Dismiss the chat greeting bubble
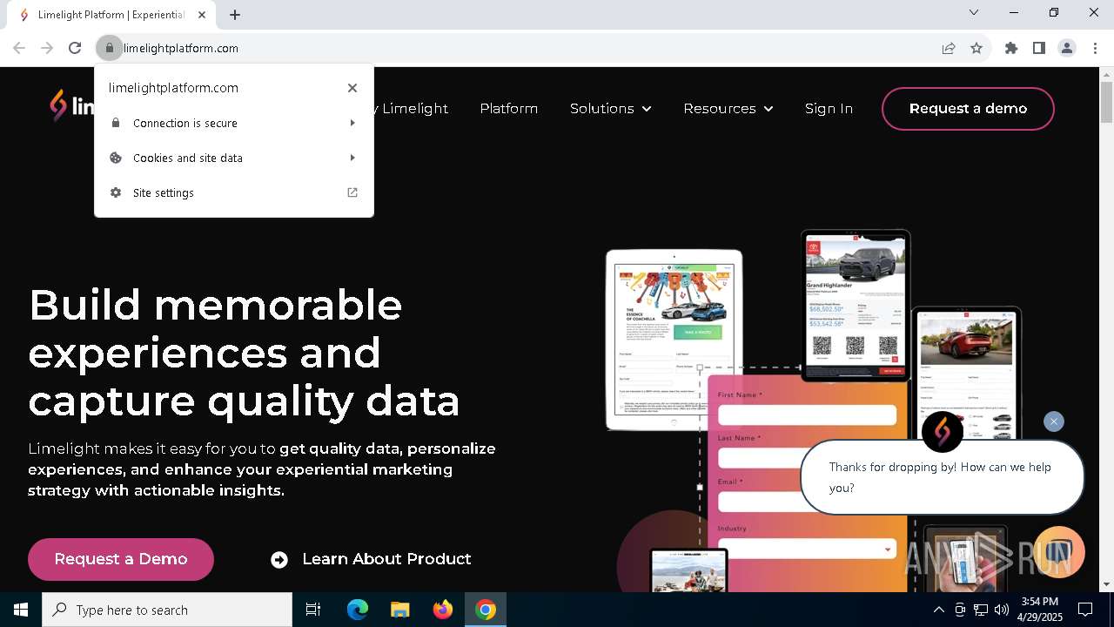1114x627 pixels. coord(1054,421)
